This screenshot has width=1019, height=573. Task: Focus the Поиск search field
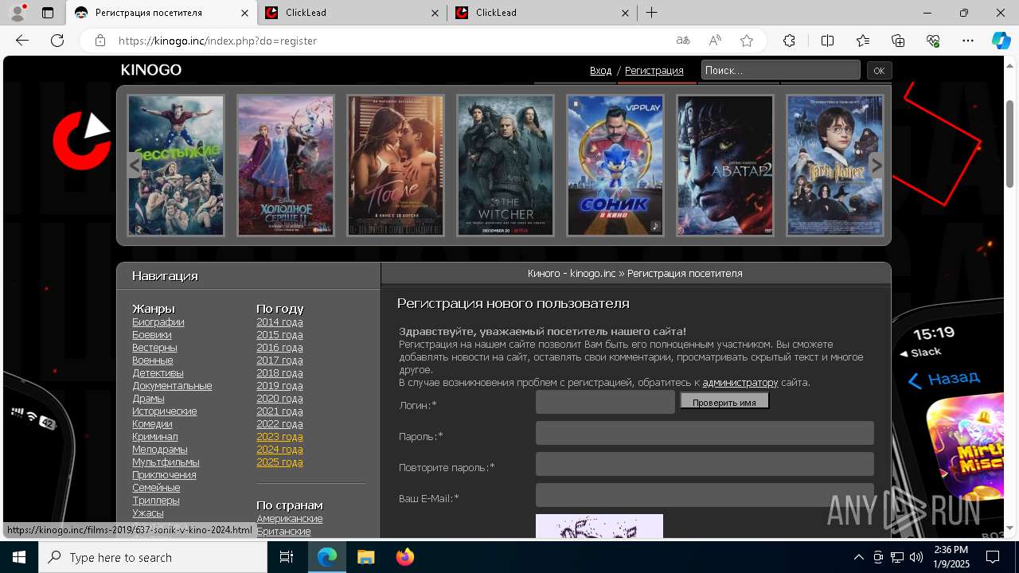coord(780,70)
